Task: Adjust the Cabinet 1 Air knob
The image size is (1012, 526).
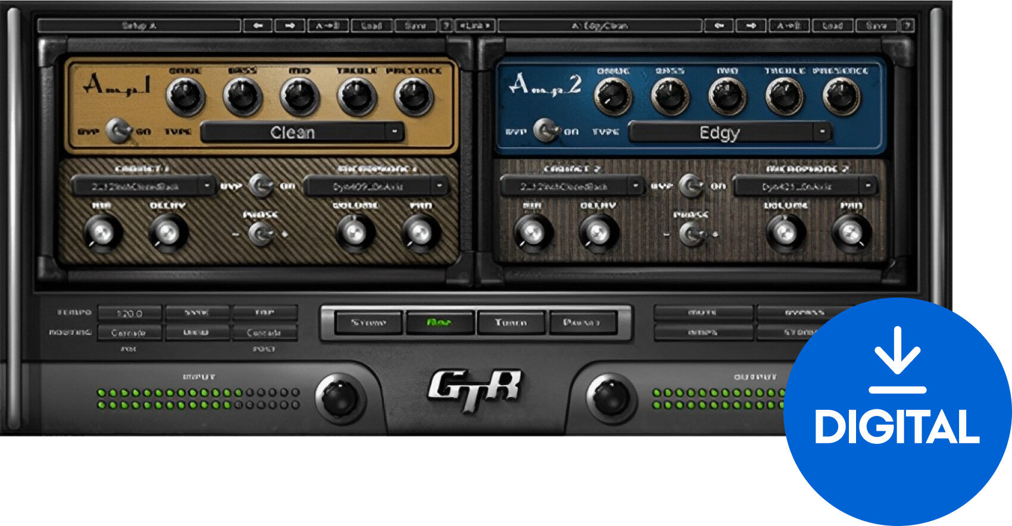Action: tap(102, 233)
